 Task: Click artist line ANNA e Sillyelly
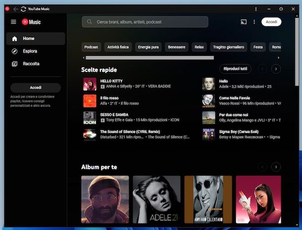[x=119, y=86]
